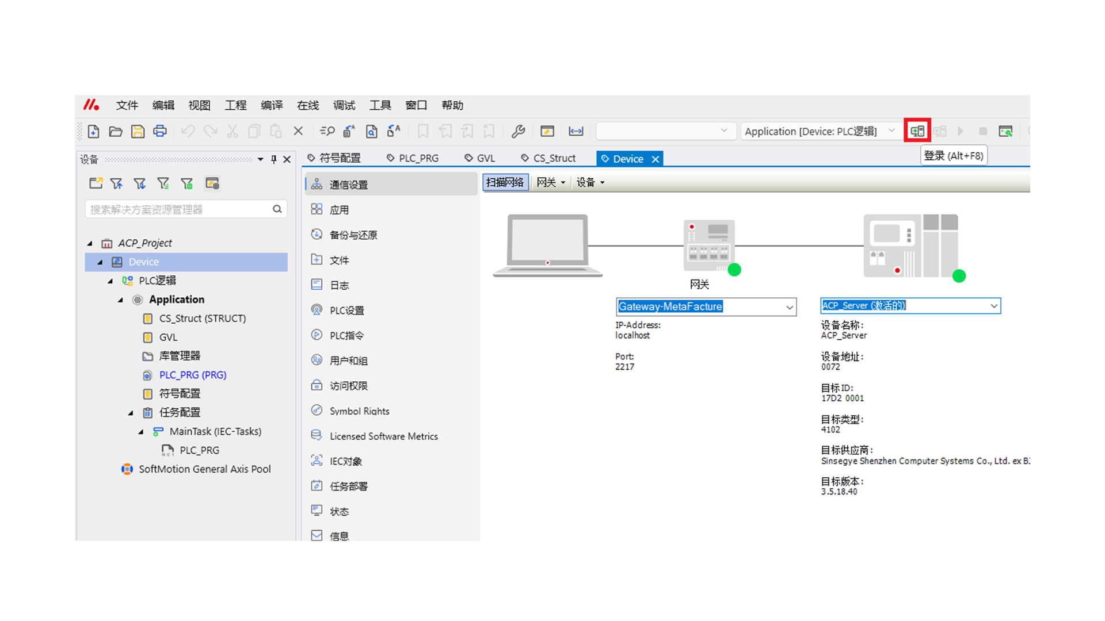The width and height of the screenshot is (1105, 621).
Task: Open the PLC设置 settings section
Action: (x=346, y=310)
